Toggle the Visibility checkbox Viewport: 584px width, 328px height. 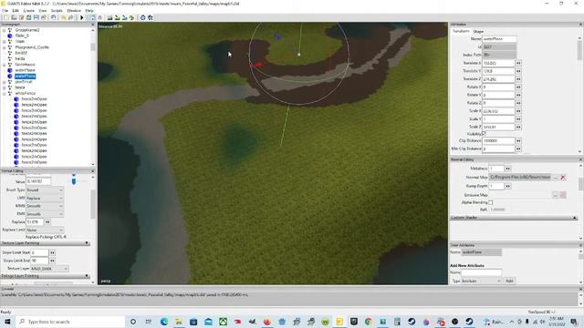coord(484,133)
